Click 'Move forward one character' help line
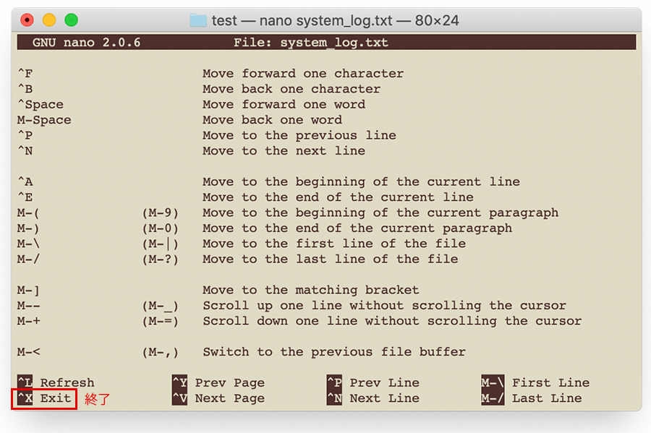 (x=302, y=74)
